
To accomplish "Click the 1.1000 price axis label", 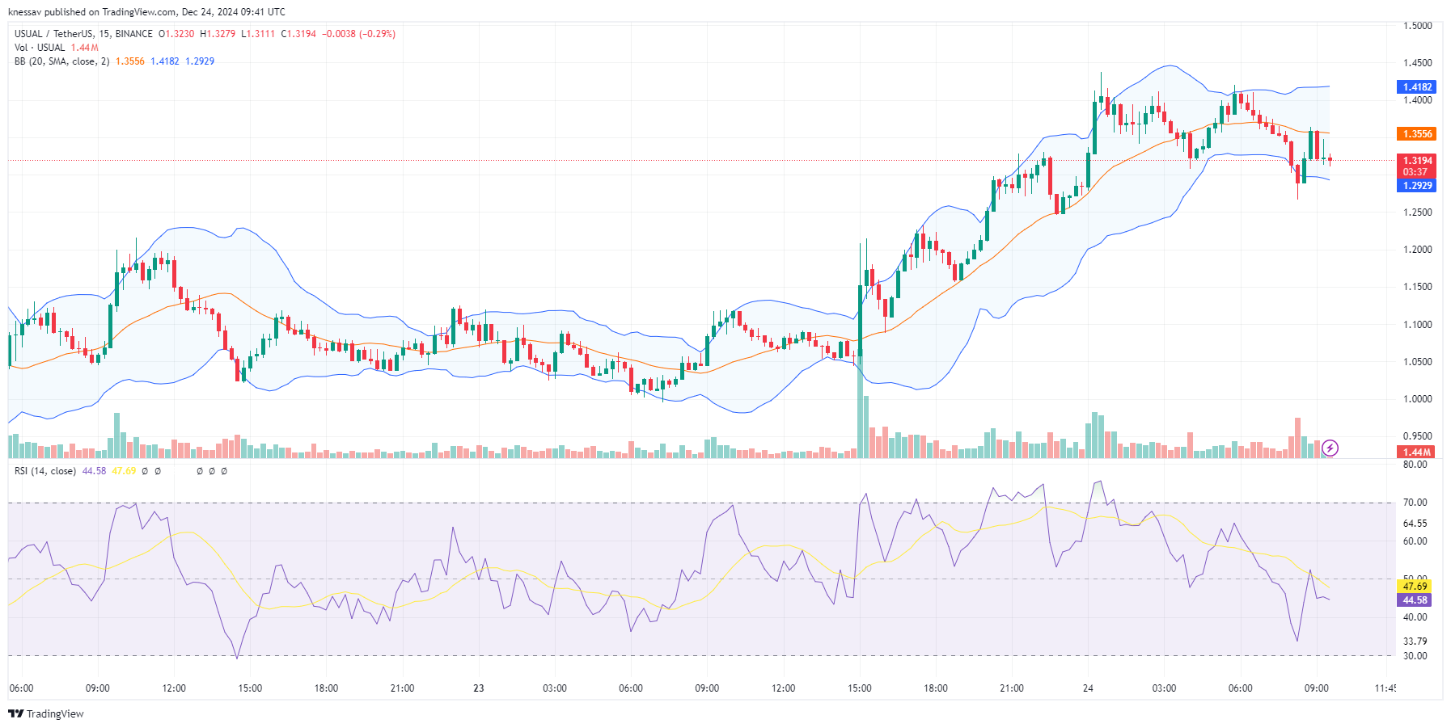I will (1417, 325).
